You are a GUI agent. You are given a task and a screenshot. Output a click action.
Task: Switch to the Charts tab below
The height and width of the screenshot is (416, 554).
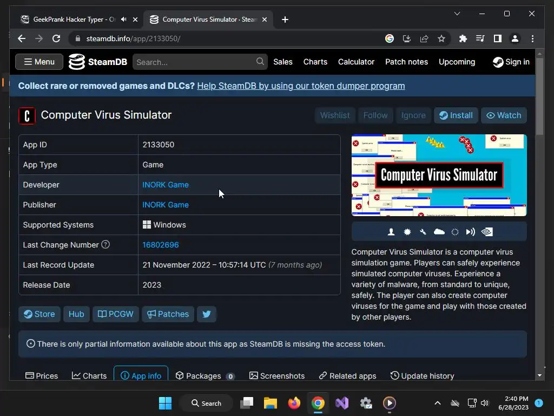(89, 376)
